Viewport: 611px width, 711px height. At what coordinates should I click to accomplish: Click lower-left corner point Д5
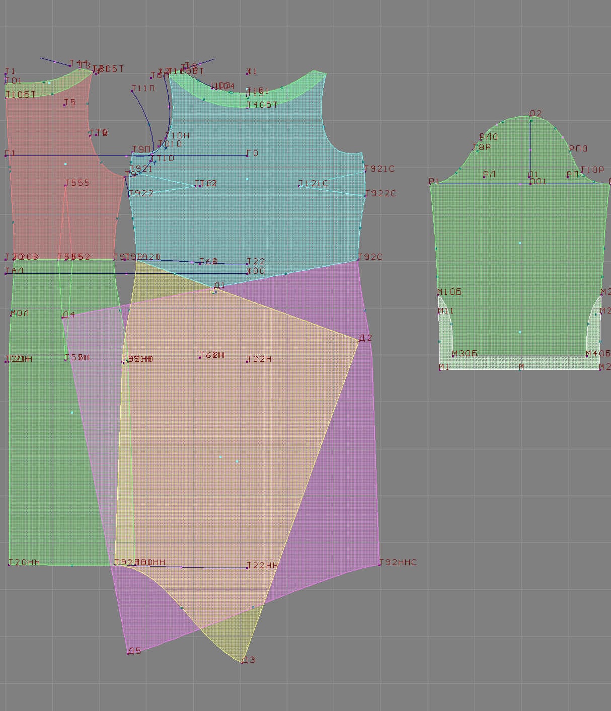(128, 653)
